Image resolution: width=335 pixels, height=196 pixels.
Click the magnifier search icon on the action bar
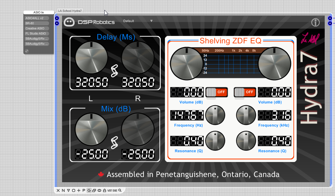click(x=120, y=191)
